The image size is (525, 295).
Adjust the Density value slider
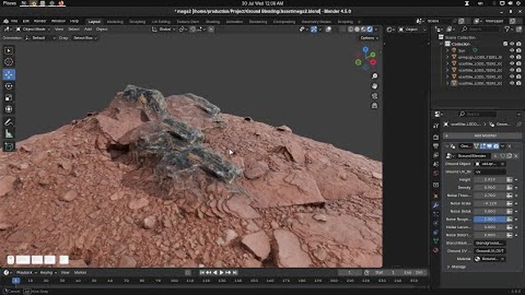click(490, 188)
